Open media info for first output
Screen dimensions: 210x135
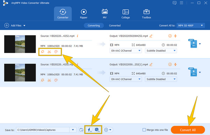click(x=170, y=36)
